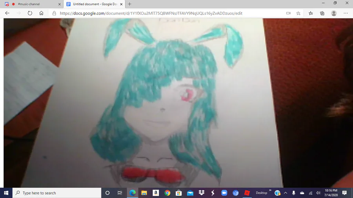The width and height of the screenshot is (353, 198).
Task: Open the browser home page icon
Action: pyautogui.click(x=41, y=13)
